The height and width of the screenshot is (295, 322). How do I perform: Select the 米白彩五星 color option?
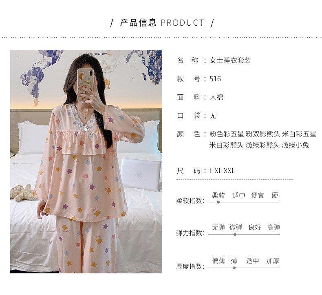pyautogui.click(x=299, y=134)
